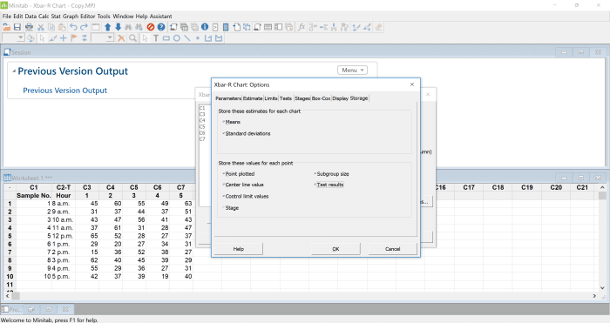Check the Control limit values option
The image size is (610, 323).
pyautogui.click(x=224, y=196)
